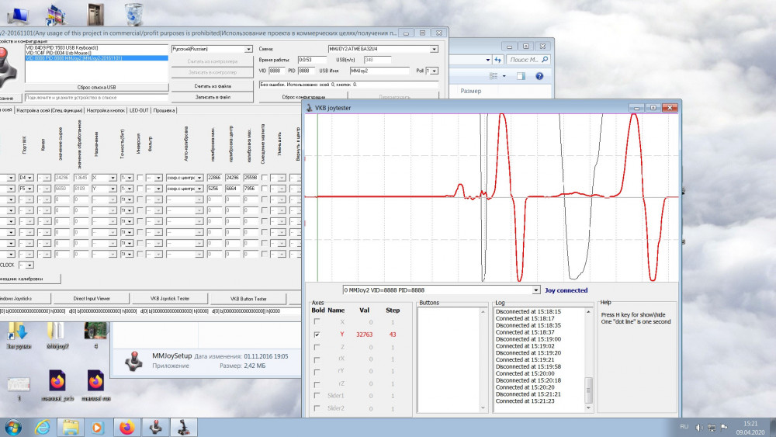Click the Explorer help question-mark icon
This screenshot has height=437, width=776.
tap(539, 76)
